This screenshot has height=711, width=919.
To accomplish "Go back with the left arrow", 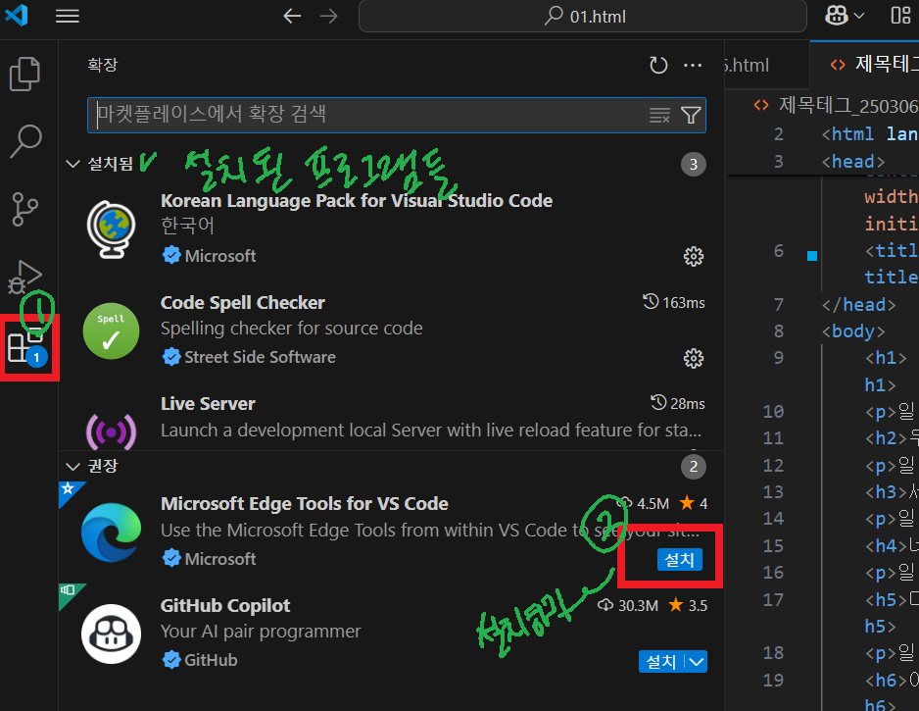I will tap(292, 16).
